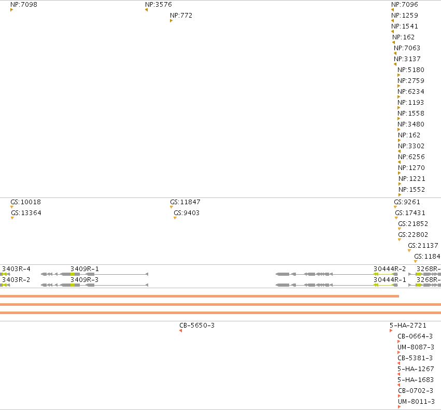Select the NP:6234 insertion
The width and height of the screenshot is (441, 410).
[x=399, y=97]
